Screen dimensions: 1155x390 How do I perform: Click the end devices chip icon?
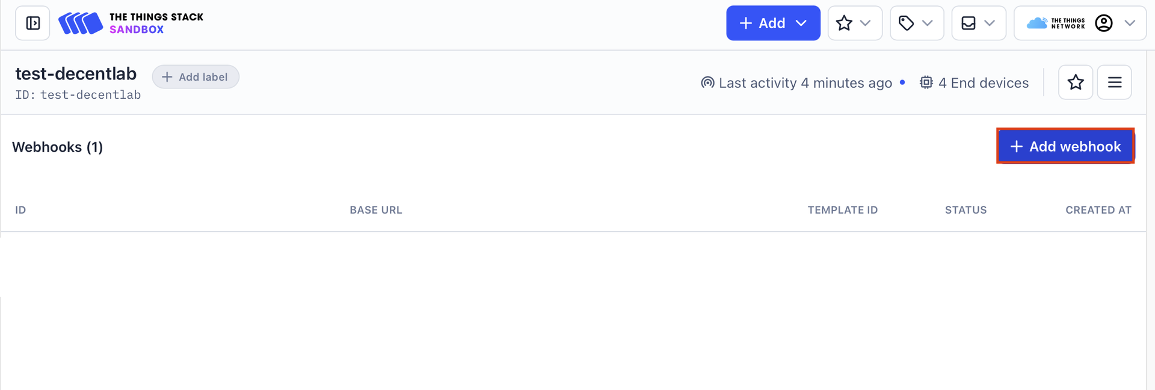pos(926,82)
